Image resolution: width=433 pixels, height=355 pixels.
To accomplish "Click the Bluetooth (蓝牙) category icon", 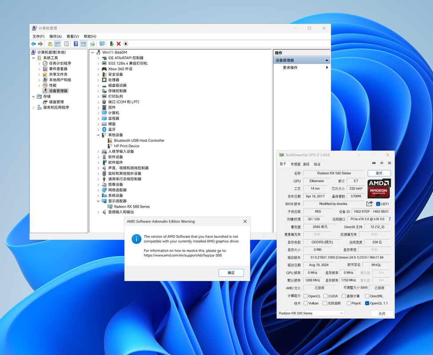I will (104, 130).
